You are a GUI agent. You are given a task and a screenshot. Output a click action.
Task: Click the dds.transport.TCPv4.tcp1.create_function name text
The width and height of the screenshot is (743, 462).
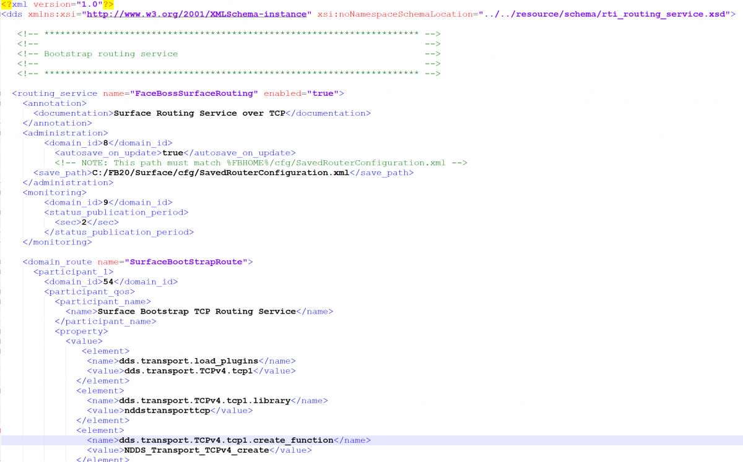(227, 440)
